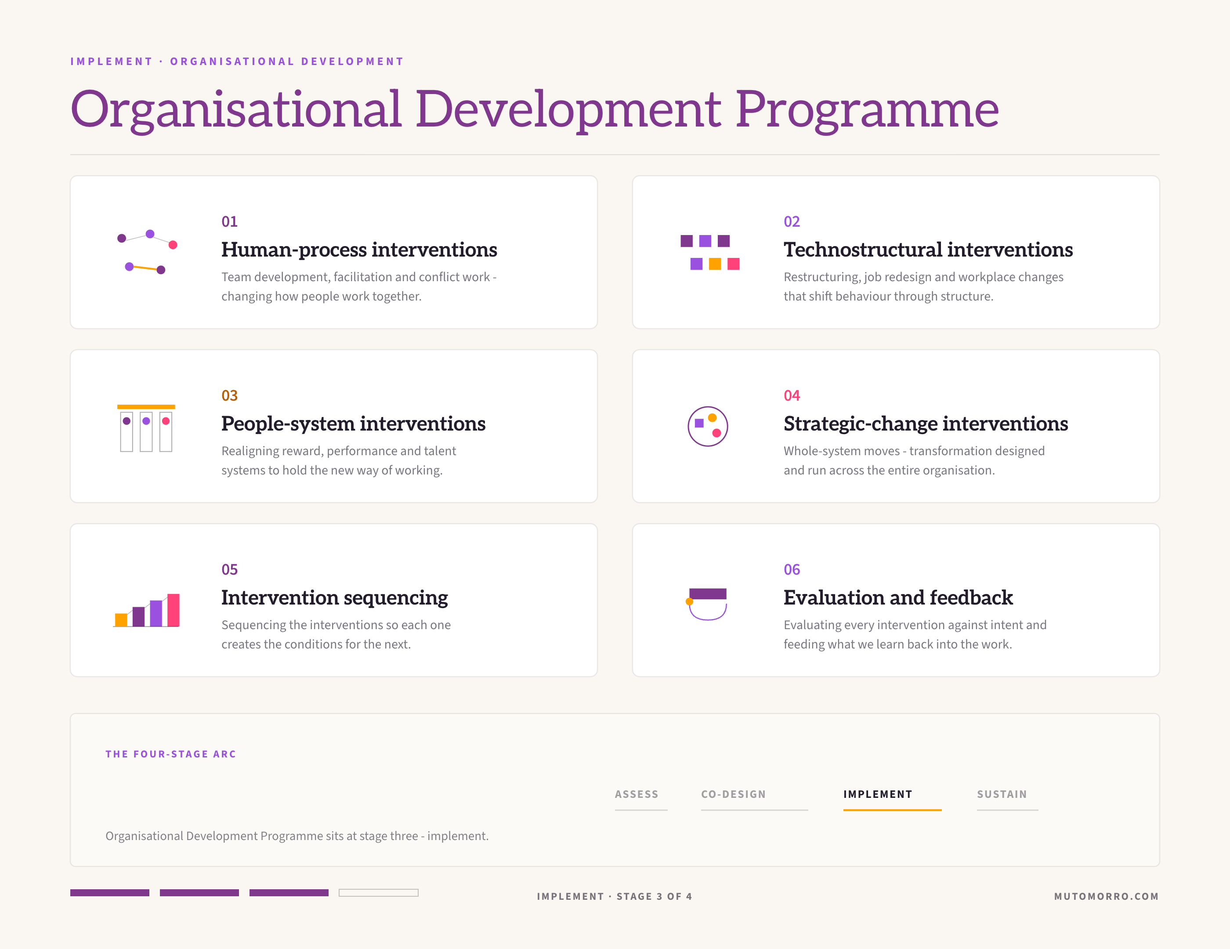Click the card number 03

click(x=229, y=395)
